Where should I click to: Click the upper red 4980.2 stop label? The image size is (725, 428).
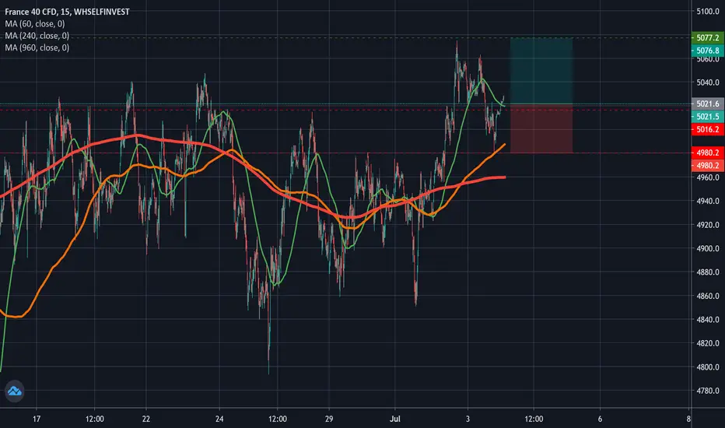707,153
